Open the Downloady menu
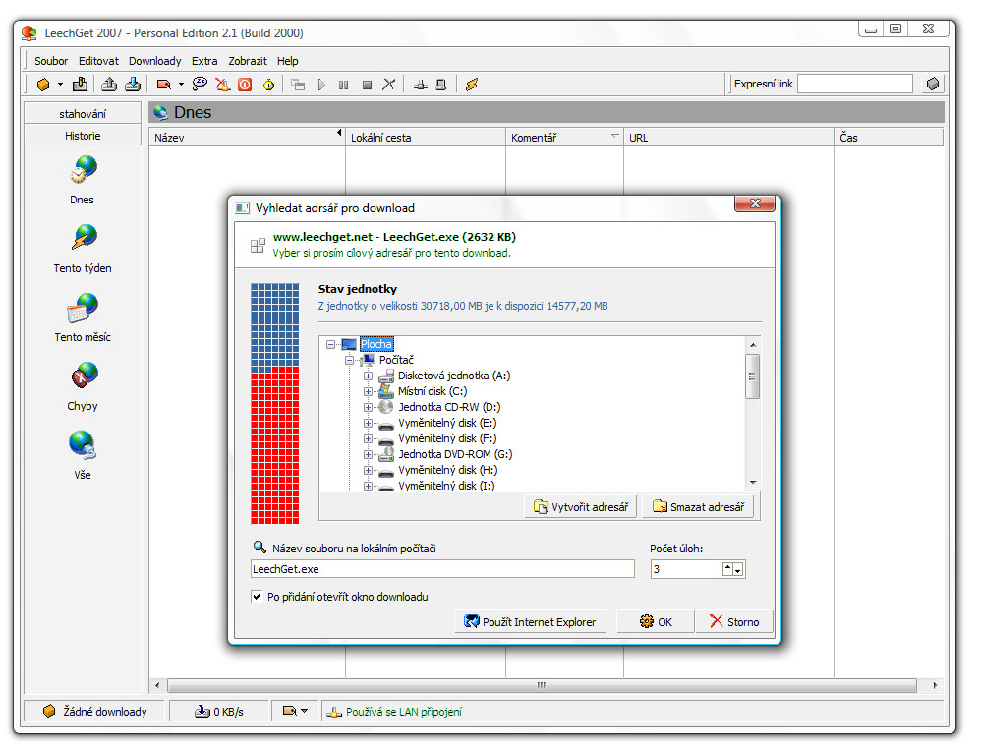 click(x=155, y=61)
